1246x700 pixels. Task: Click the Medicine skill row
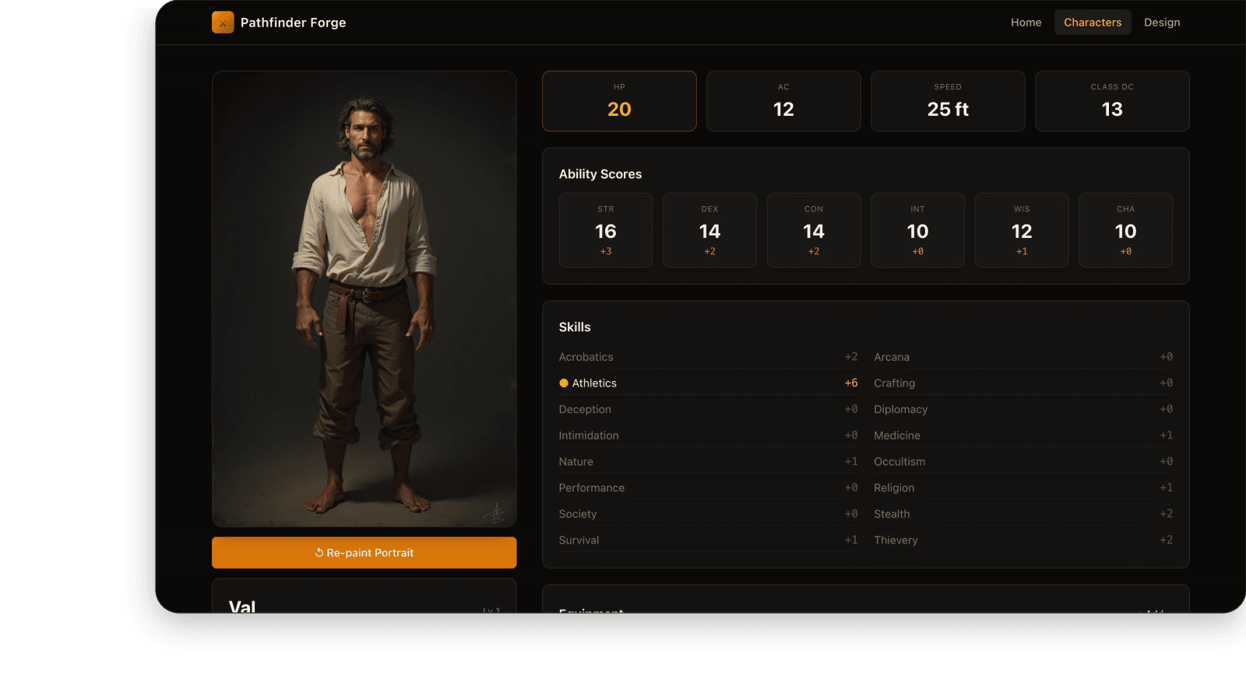[x=1023, y=436]
